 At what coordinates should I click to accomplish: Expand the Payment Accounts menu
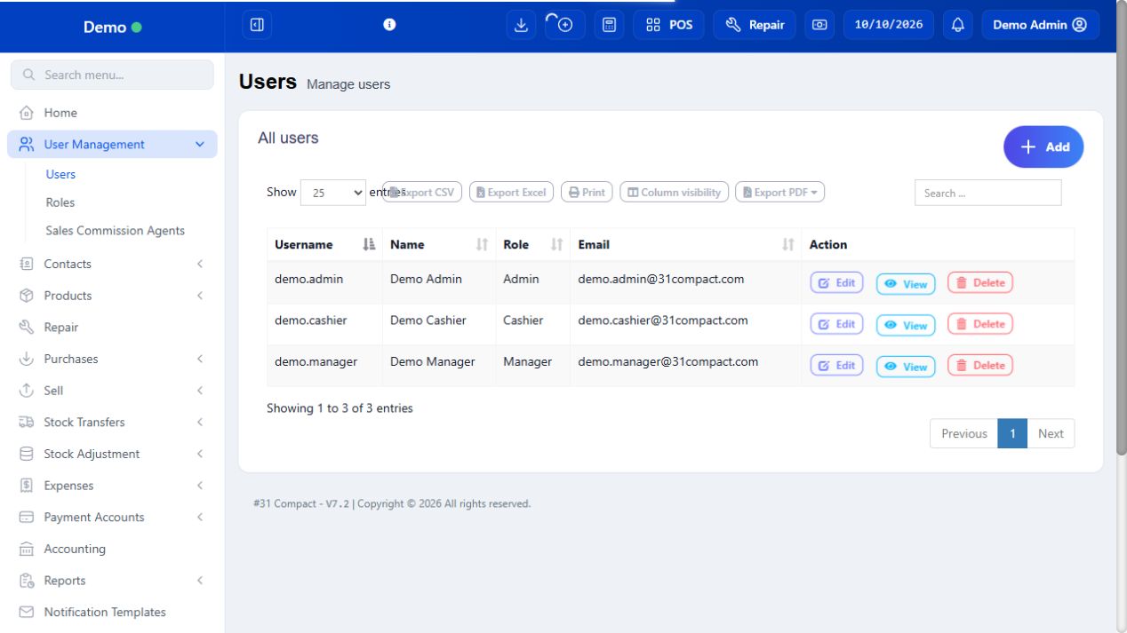pyautogui.click(x=112, y=517)
